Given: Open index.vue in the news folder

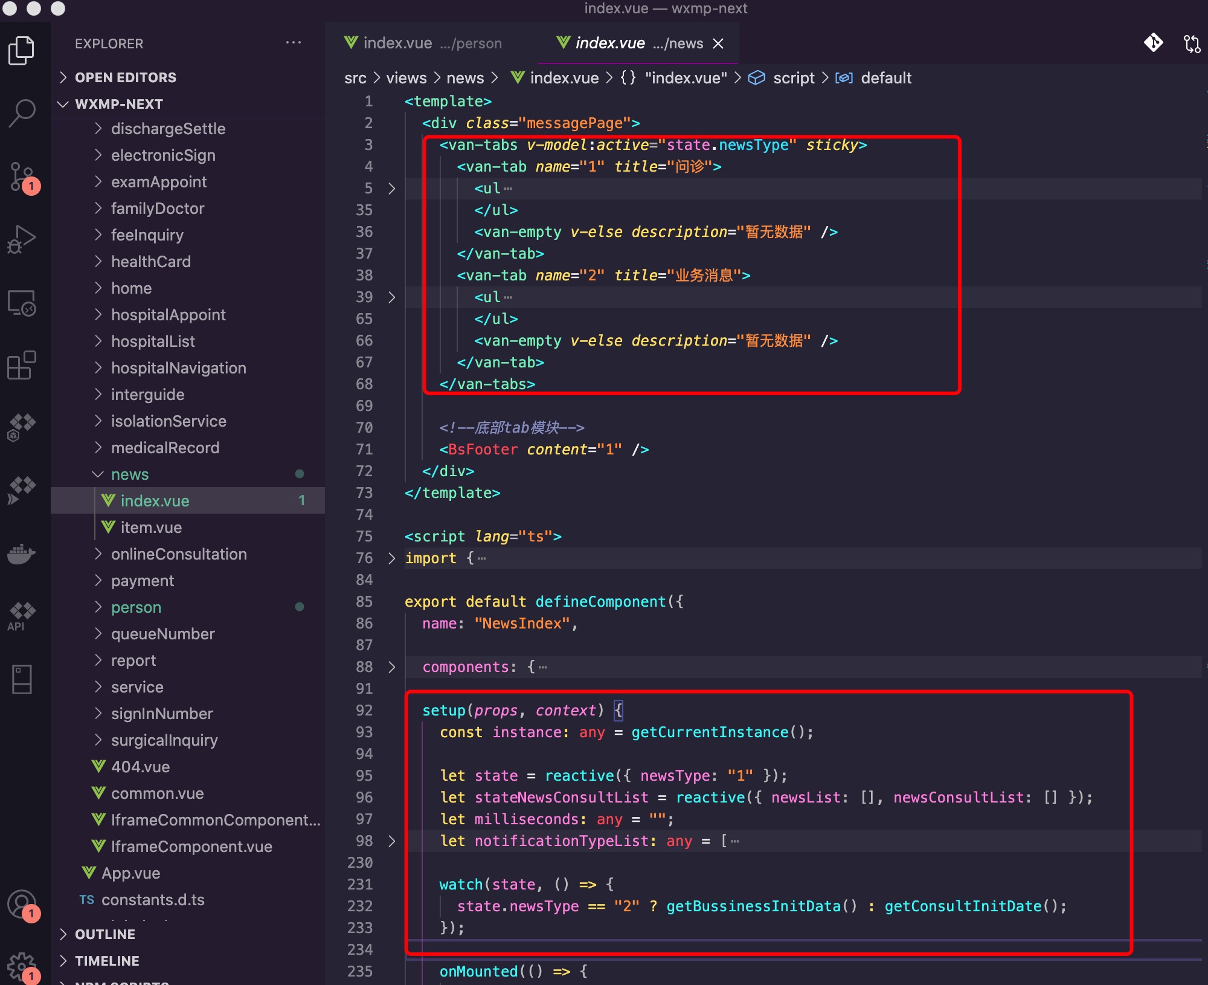Looking at the screenshot, I should (188, 501).
